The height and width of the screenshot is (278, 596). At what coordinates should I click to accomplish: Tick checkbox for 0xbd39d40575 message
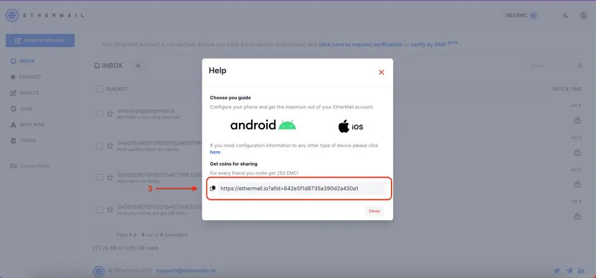pyautogui.click(x=100, y=146)
